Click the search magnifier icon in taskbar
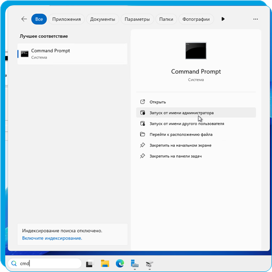Image resolution: width=272 pixels, height=272 pixels. 14,263
